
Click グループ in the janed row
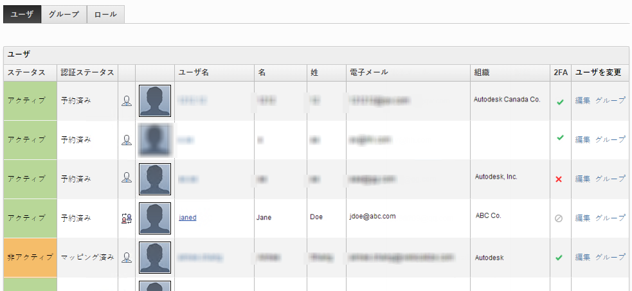point(610,218)
